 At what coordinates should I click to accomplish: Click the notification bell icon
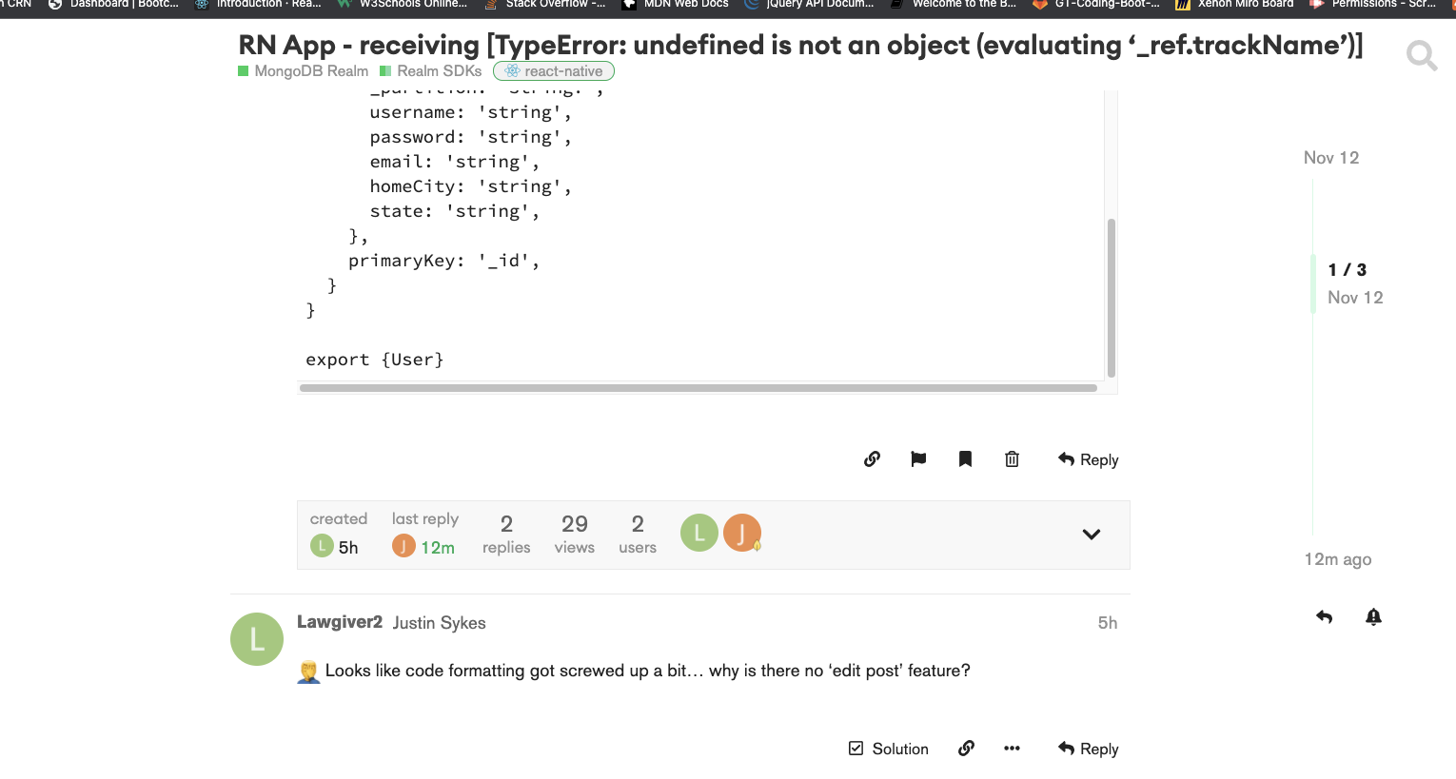(1373, 617)
